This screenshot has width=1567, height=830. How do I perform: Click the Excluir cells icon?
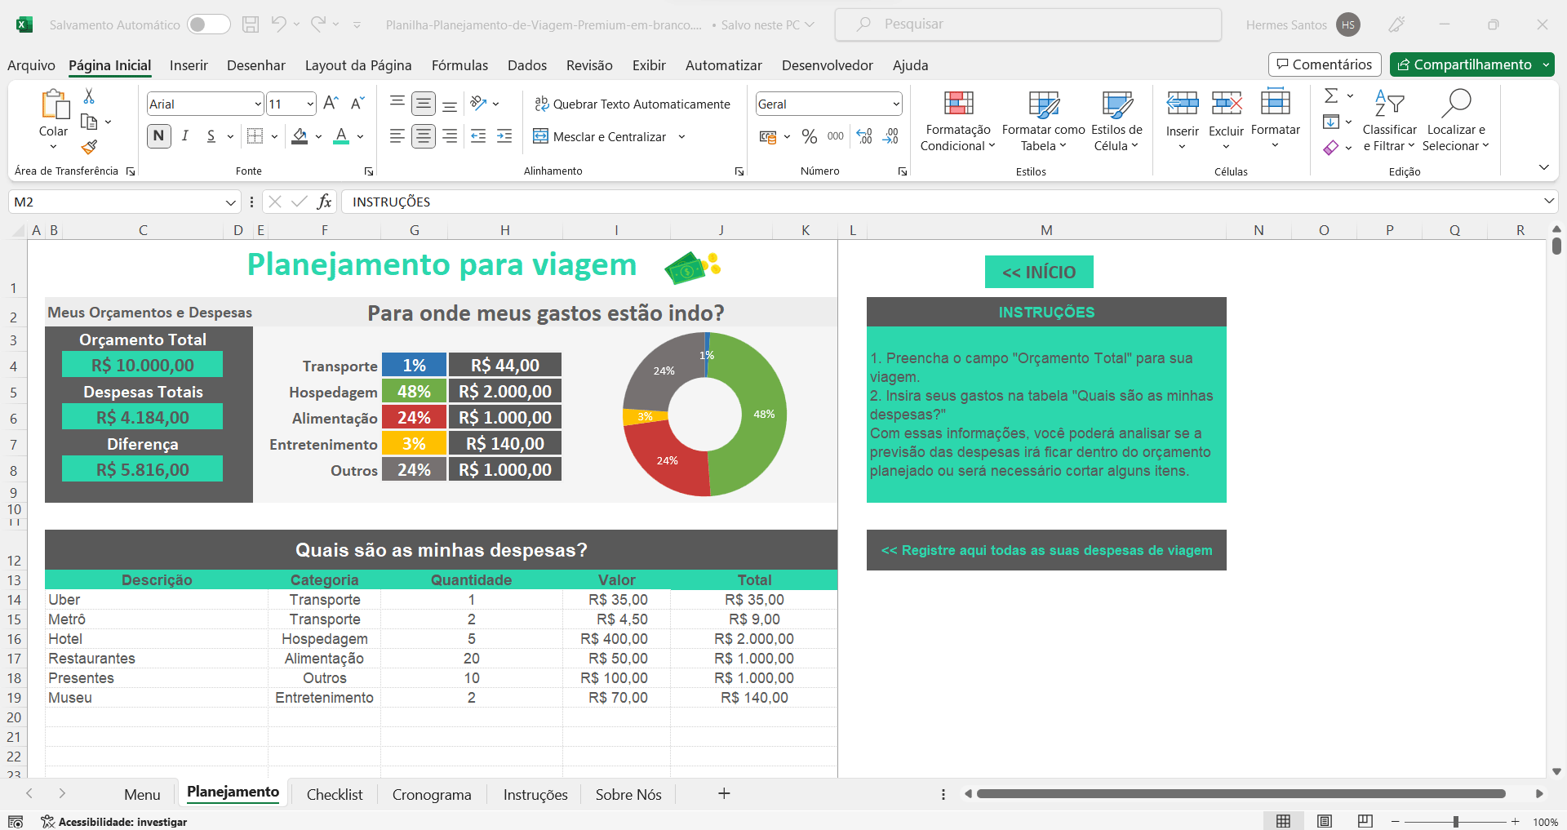pos(1225,104)
